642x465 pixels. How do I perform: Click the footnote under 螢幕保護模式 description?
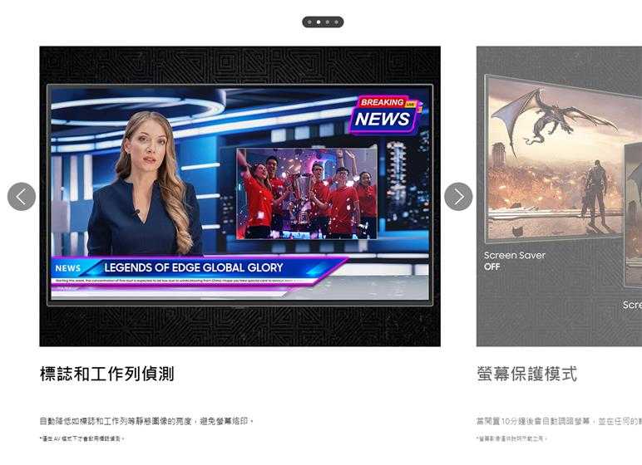point(511,438)
